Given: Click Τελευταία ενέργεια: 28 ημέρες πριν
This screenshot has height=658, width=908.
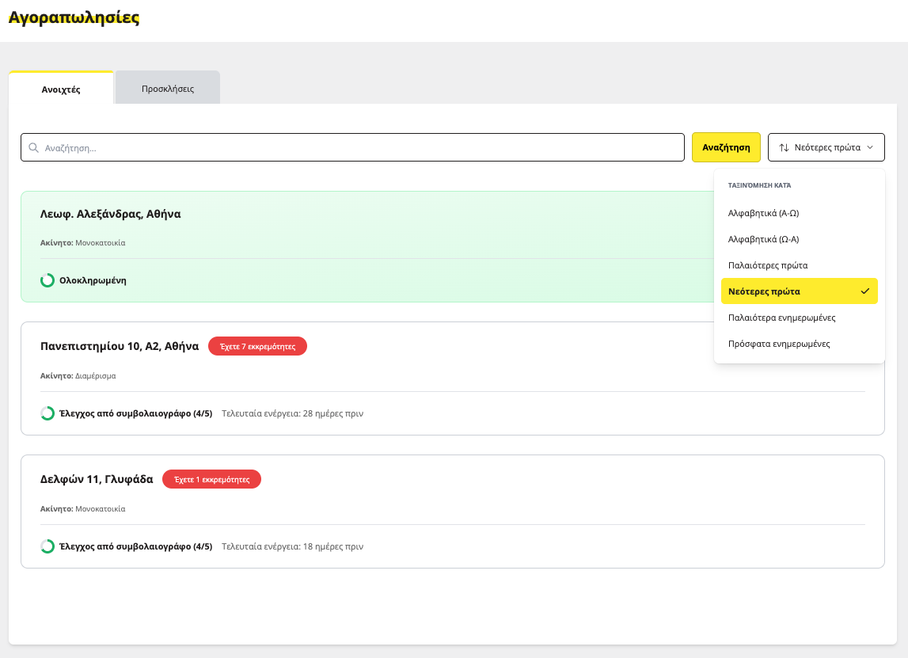Looking at the screenshot, I should (x=292, y=413).
